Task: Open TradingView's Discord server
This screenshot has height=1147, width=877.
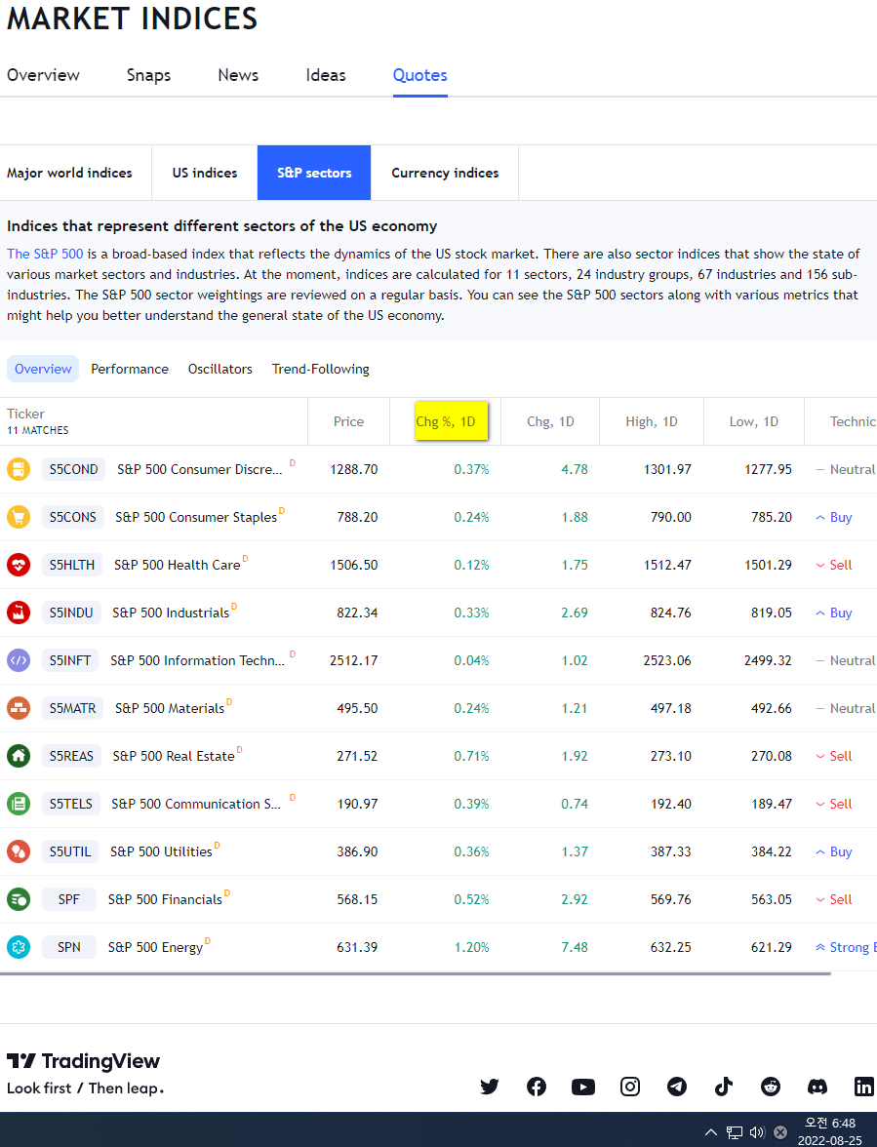Action: coord(817,1087)
